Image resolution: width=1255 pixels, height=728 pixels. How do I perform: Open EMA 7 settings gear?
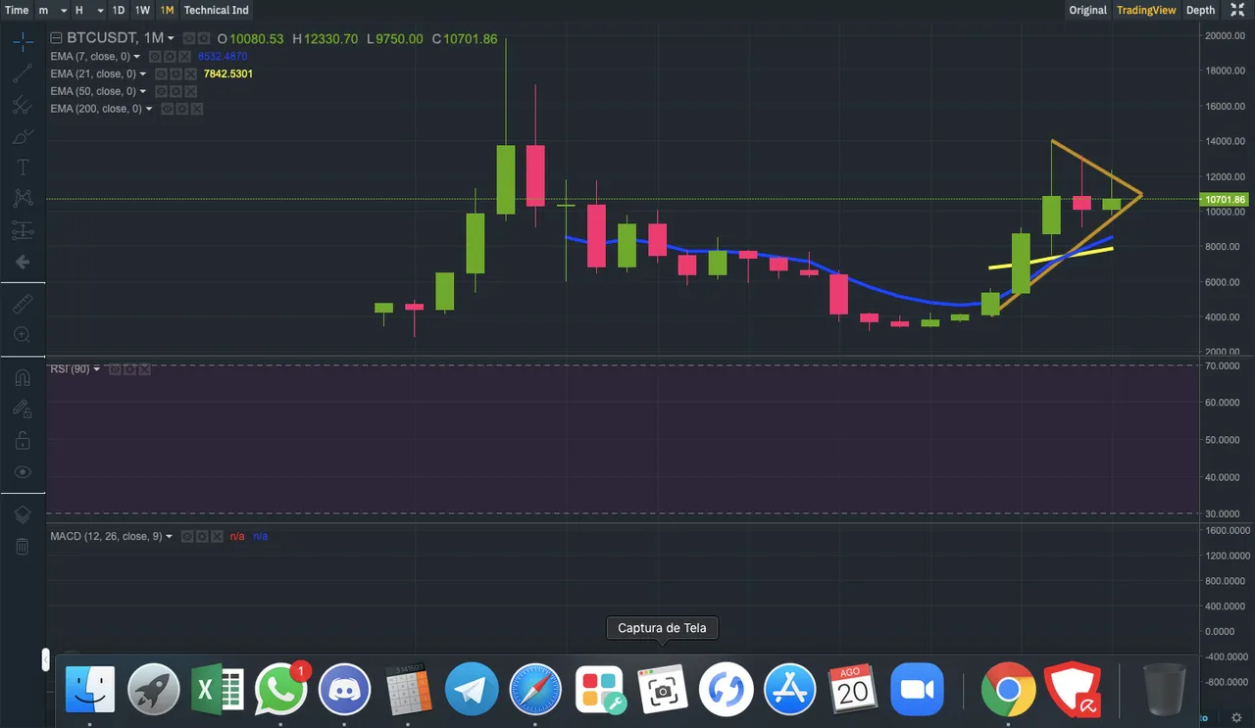point(170,57)
